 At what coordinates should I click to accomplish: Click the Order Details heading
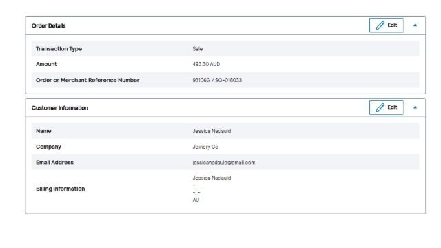tap(48, 26)
